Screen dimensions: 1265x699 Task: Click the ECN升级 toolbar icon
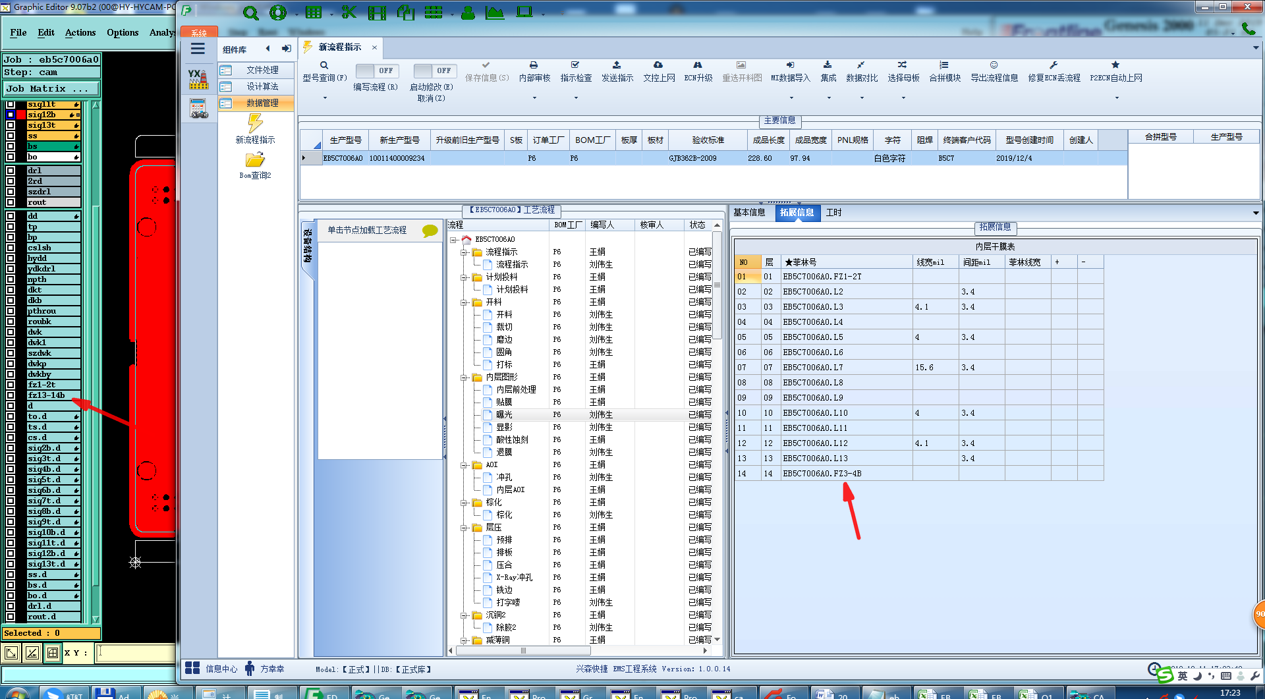[698, 65]
